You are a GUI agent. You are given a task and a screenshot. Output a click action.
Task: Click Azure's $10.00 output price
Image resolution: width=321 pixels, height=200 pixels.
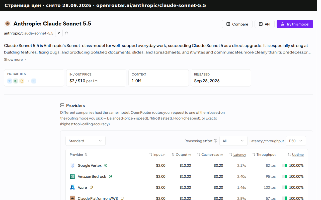(x=185, y=187)
